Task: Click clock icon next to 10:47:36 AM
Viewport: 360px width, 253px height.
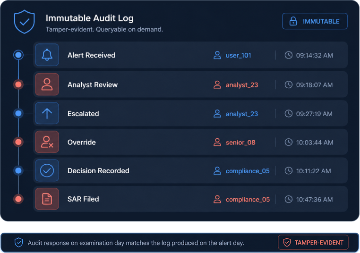Action: pyautogui.click(x=289, y=199)
